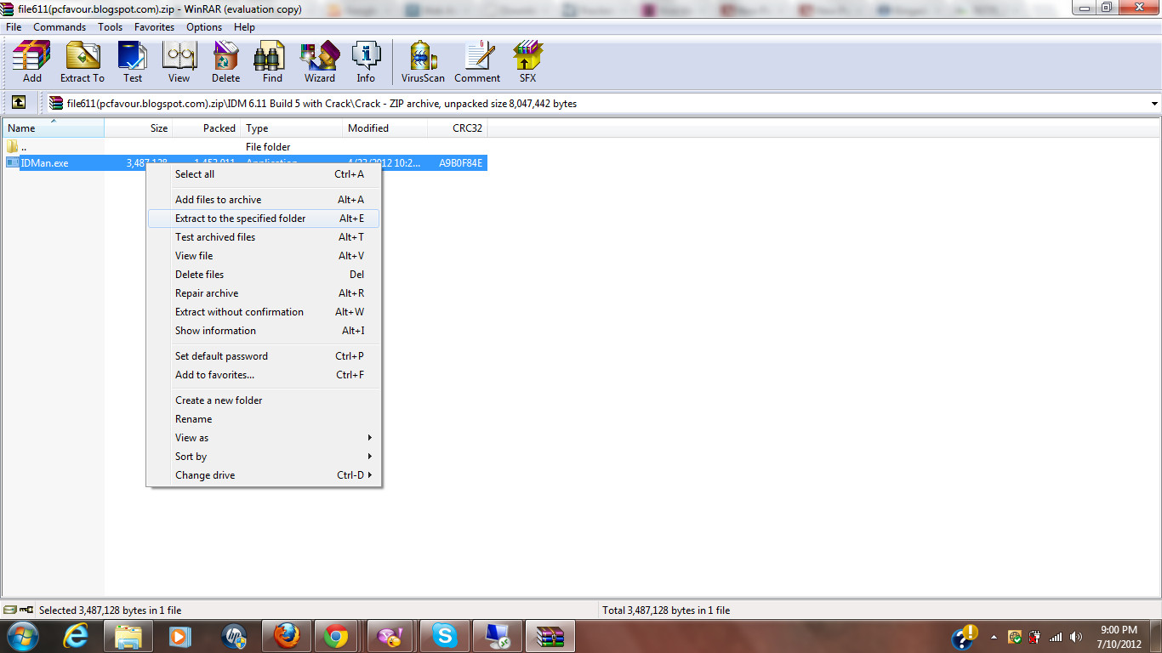Open Yahoo Messenger from taskbar
This screenshot has height=653, width=1162.
click(x=390, y=636)
